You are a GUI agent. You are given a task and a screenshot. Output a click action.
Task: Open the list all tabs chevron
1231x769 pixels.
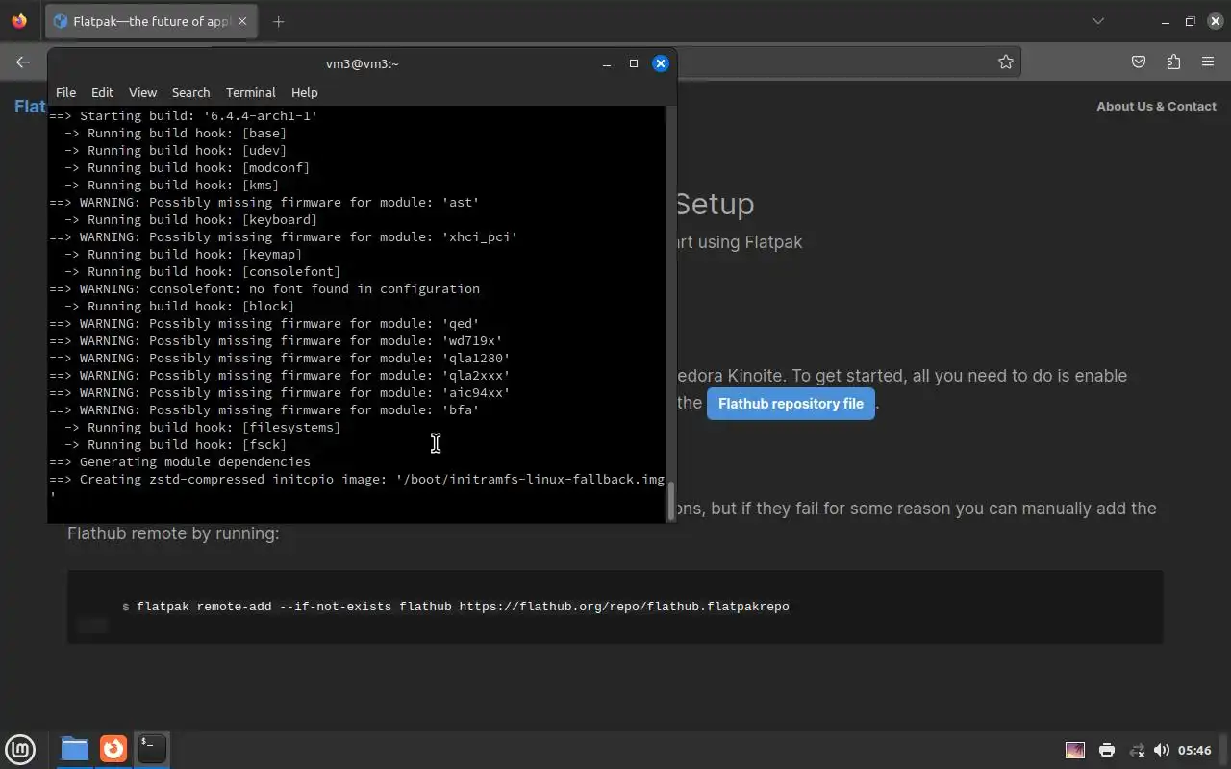(1098, 21)
